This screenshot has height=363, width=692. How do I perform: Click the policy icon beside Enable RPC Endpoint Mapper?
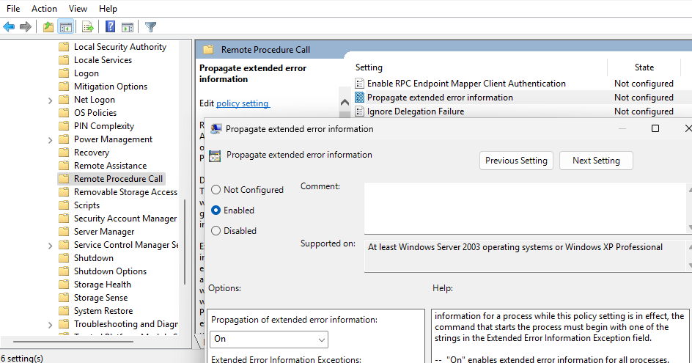point(360,84)
